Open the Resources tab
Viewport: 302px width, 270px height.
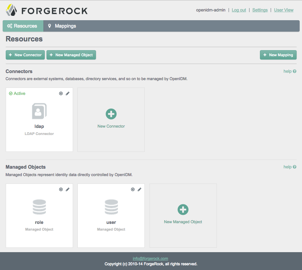tap(23, 26)
